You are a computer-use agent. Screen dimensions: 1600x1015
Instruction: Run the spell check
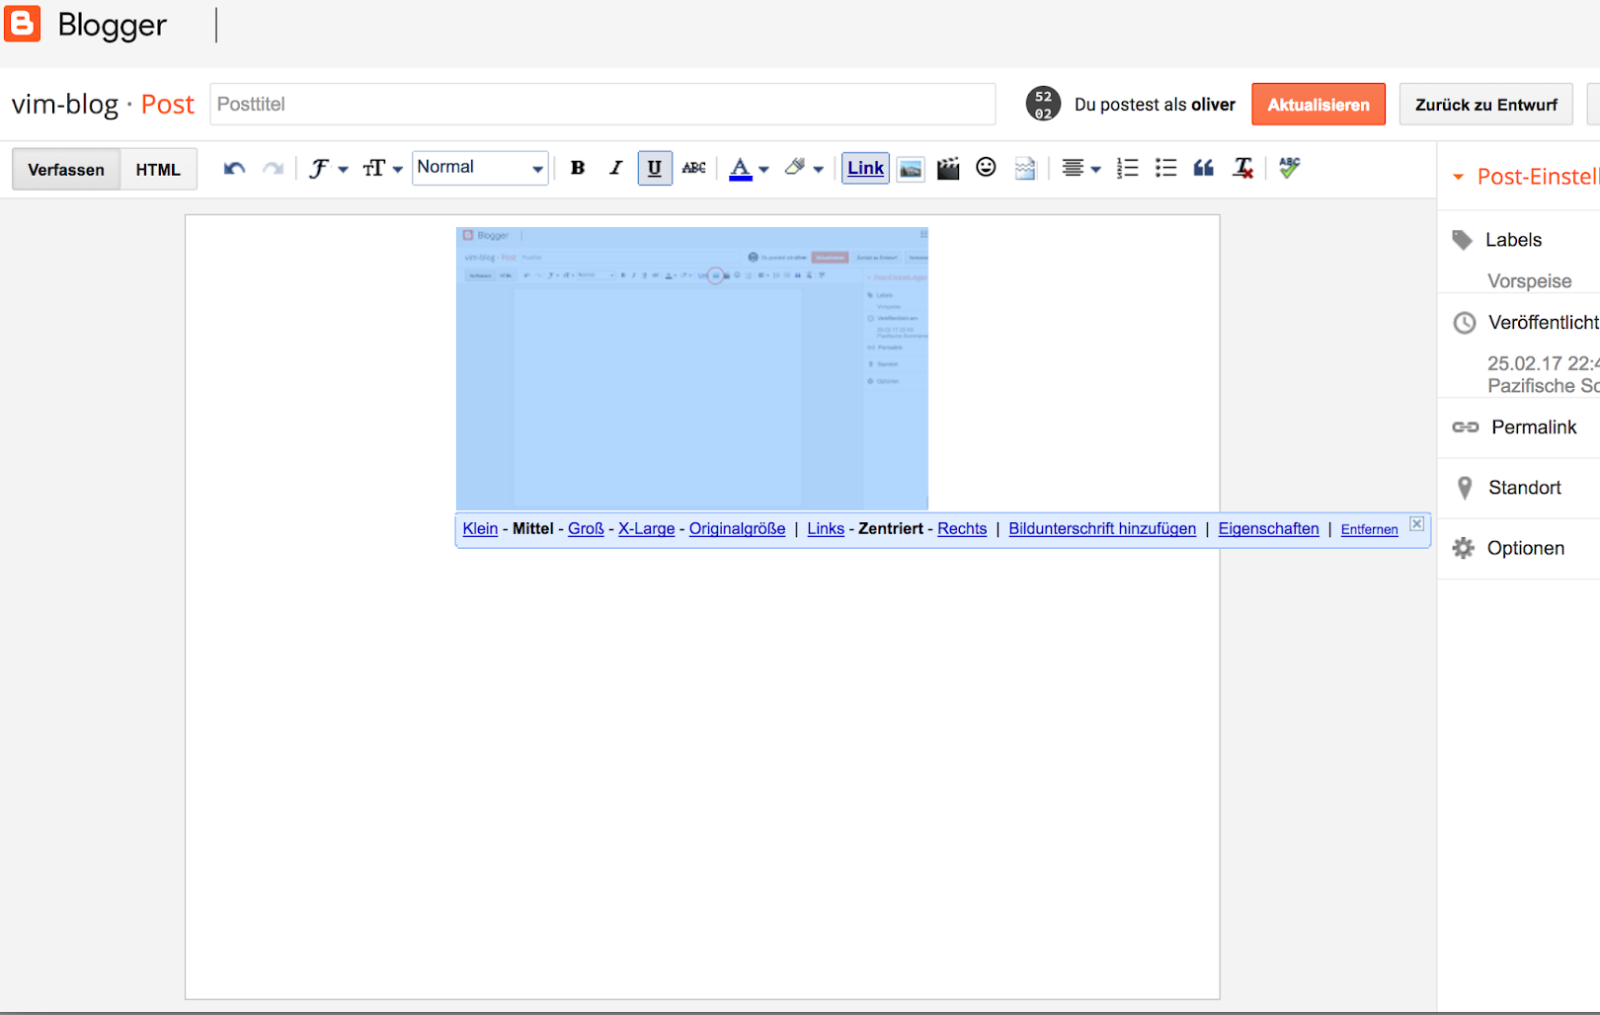[1289, 168]
